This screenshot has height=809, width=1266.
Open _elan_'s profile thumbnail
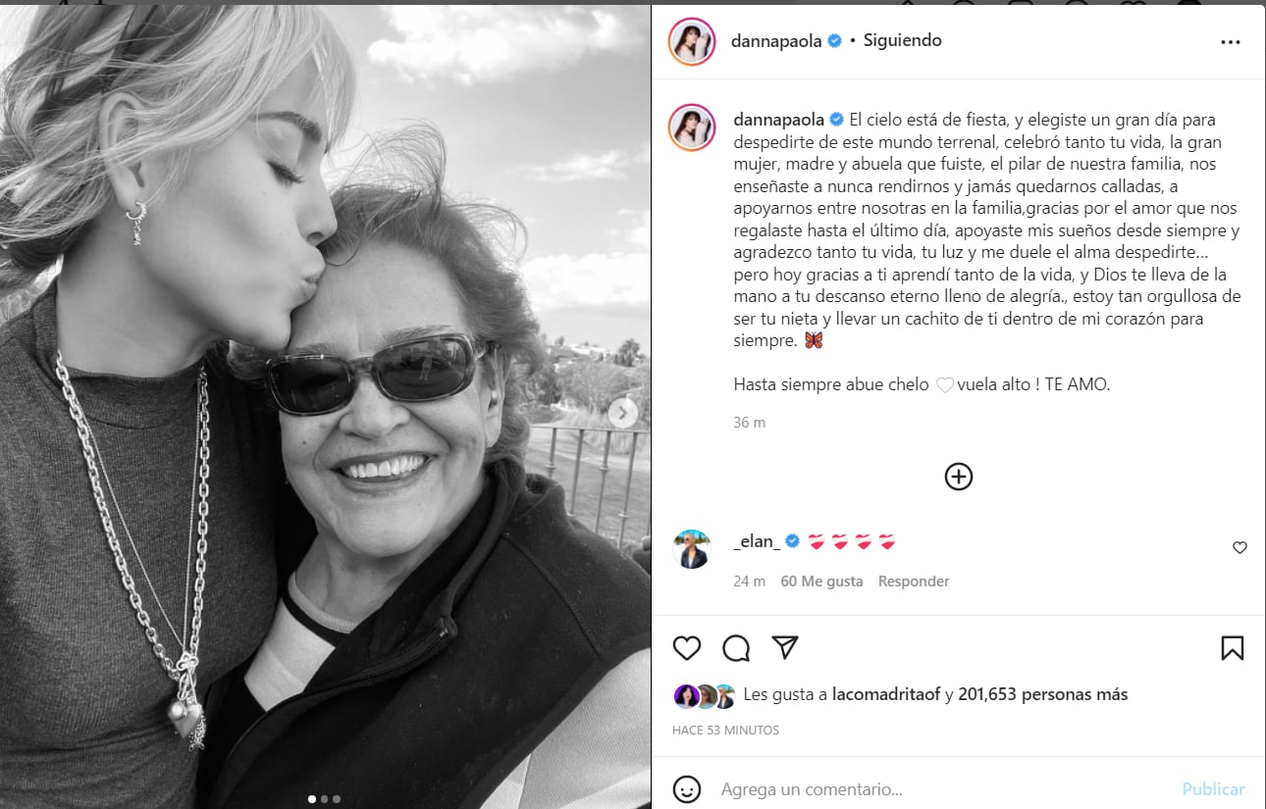coord(692,545)
